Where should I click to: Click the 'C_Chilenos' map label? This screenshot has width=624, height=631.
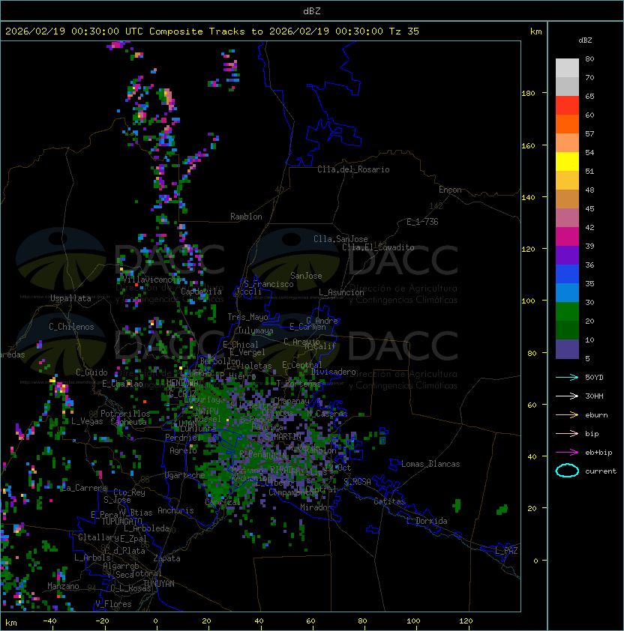click(71, 327)
